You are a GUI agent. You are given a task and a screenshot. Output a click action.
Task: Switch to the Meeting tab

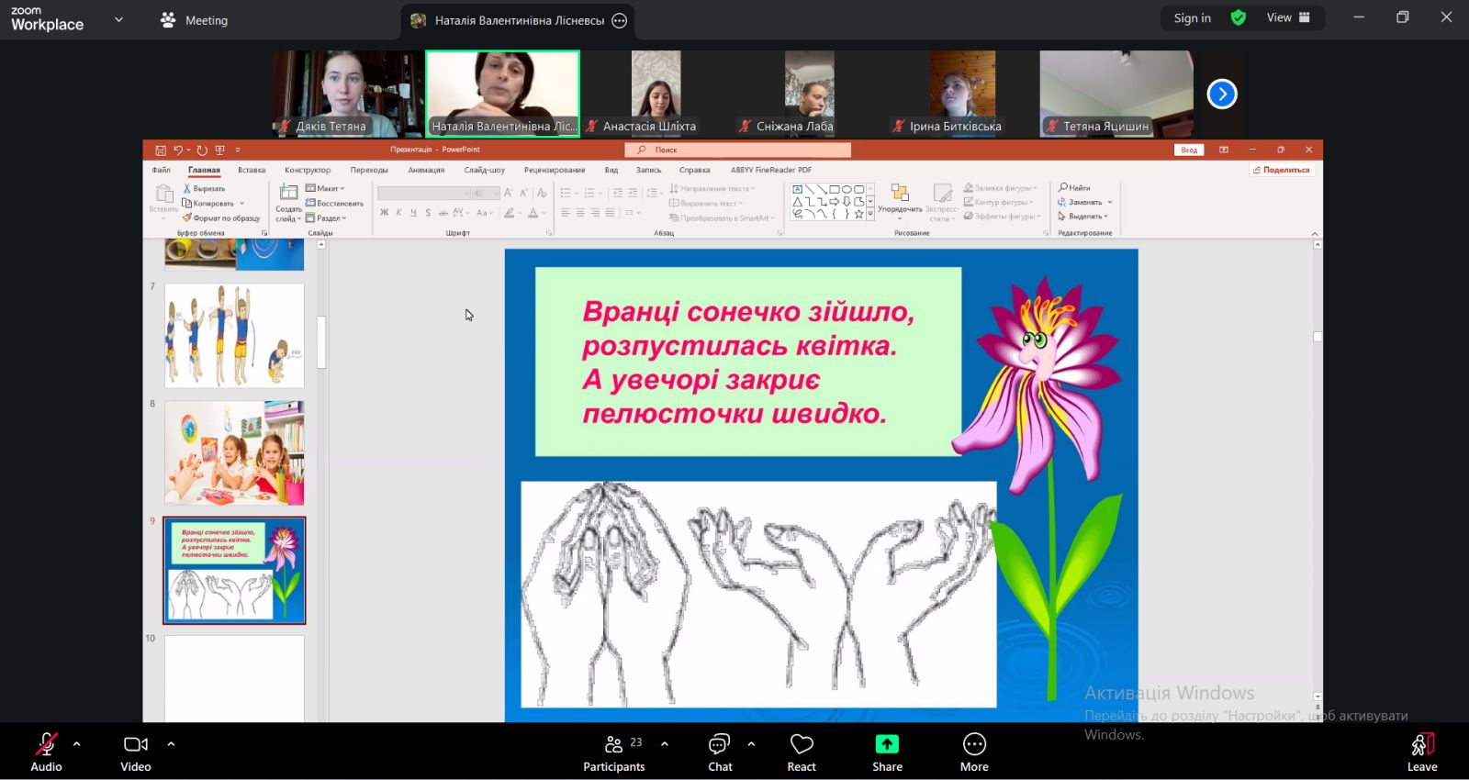(195, 20)
